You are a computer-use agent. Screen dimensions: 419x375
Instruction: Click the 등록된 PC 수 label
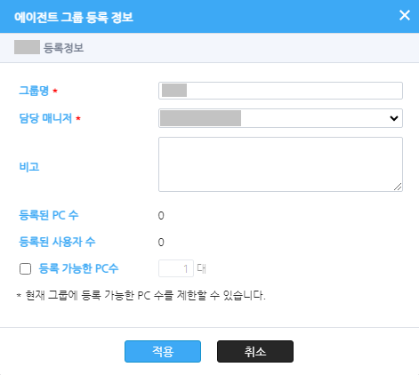49,215
